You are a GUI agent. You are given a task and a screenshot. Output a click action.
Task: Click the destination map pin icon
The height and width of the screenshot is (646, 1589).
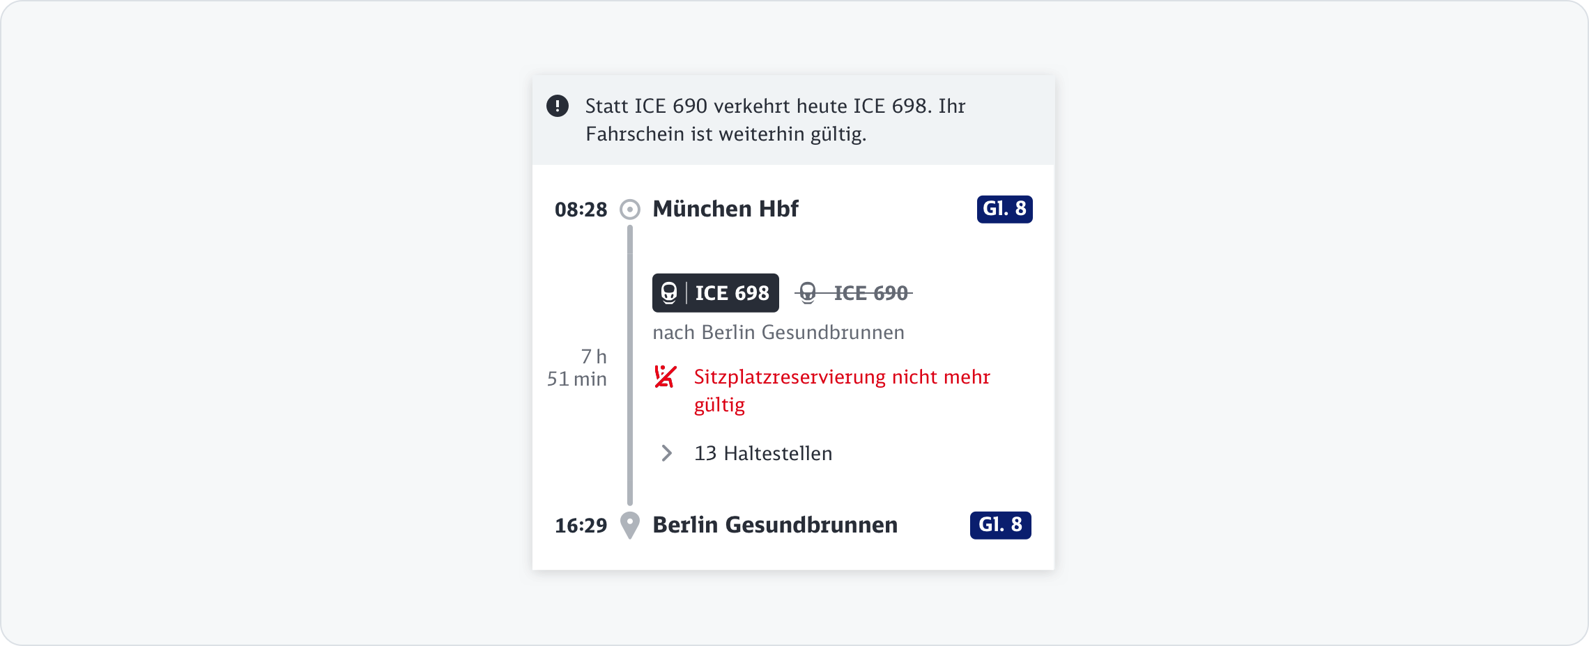point(630,525)
